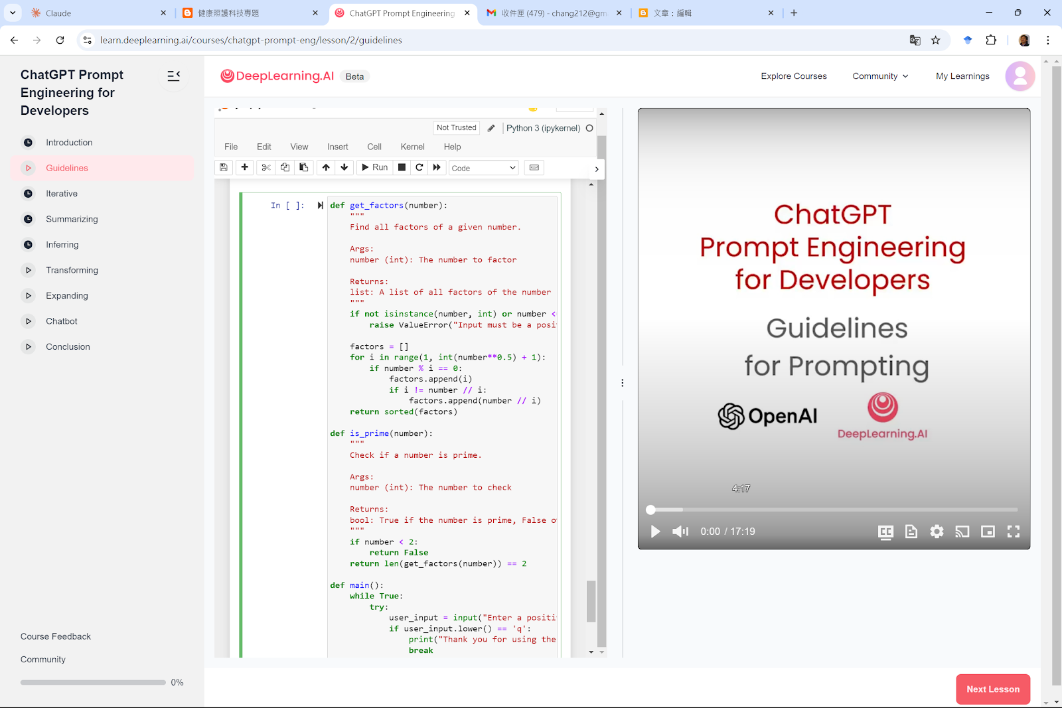Collapse the course sidebar menu icon
This screenshot has width=1062, height=708.
[x=174, y=76]
